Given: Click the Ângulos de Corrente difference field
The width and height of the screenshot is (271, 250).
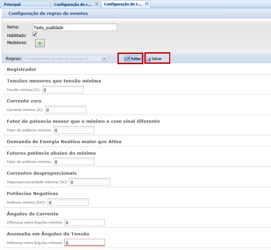Looking at the screenshot, I should [x=84, y=223].
